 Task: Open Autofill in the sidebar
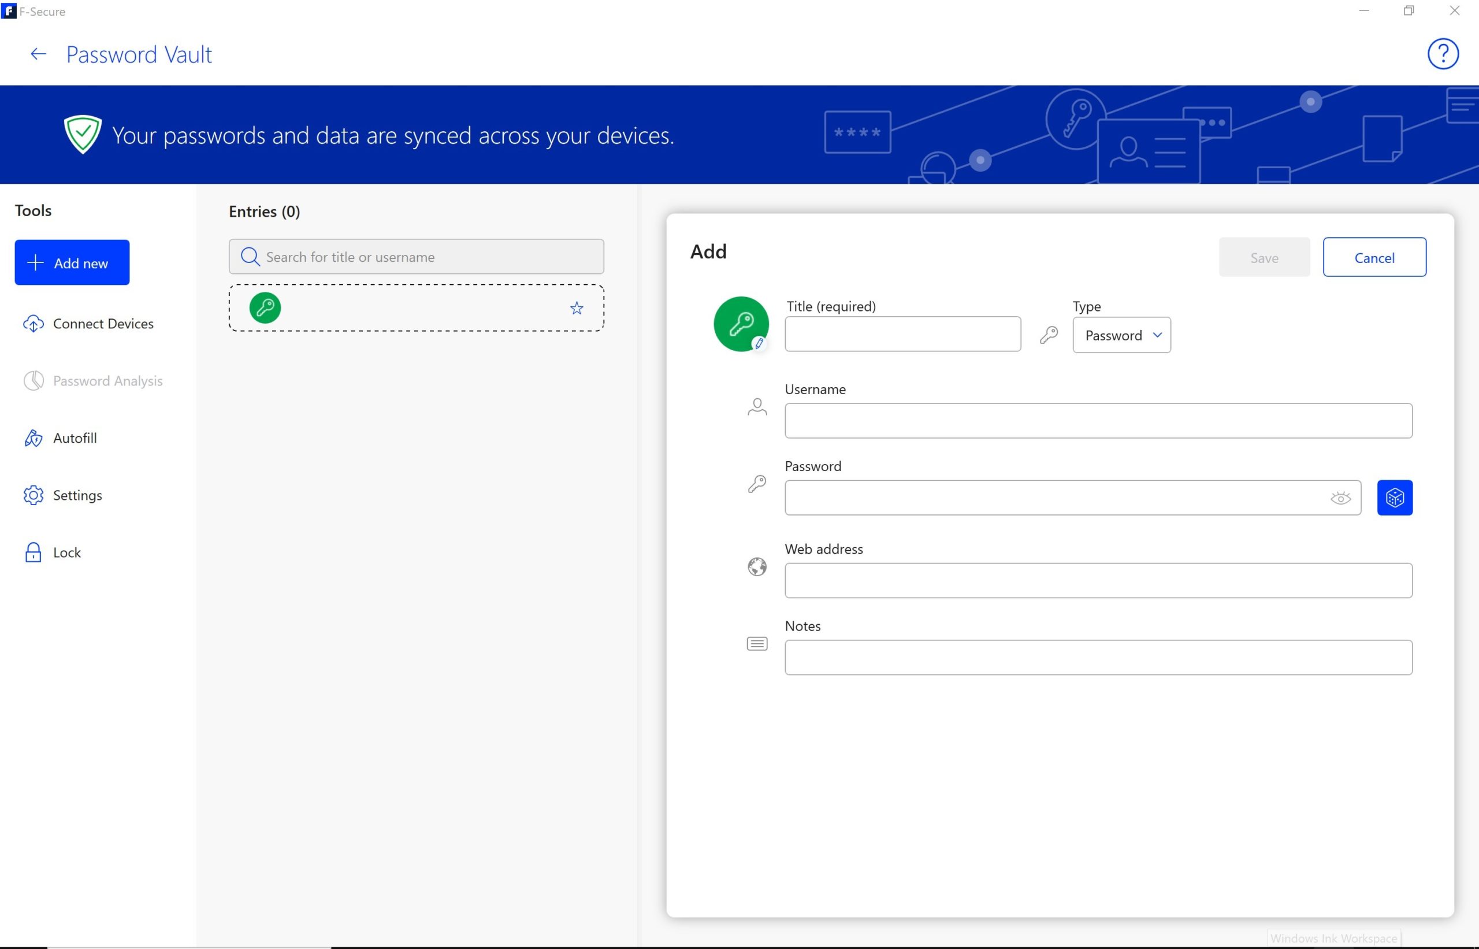pyautogui.click(x=74, y=438)
